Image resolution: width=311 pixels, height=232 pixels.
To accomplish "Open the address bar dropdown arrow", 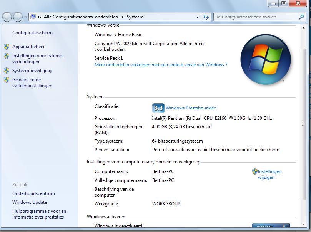I will tap(197, 17).
